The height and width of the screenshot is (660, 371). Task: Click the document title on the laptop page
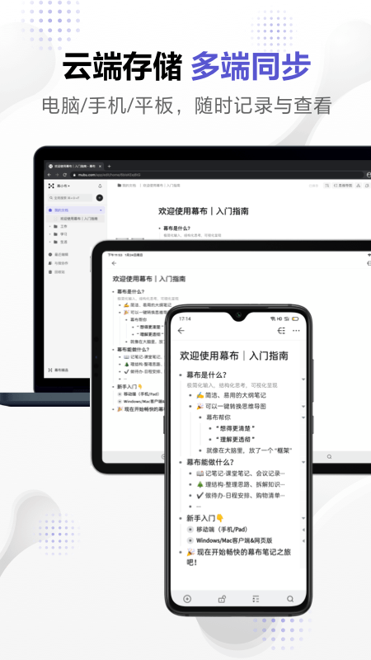[204, 211]
